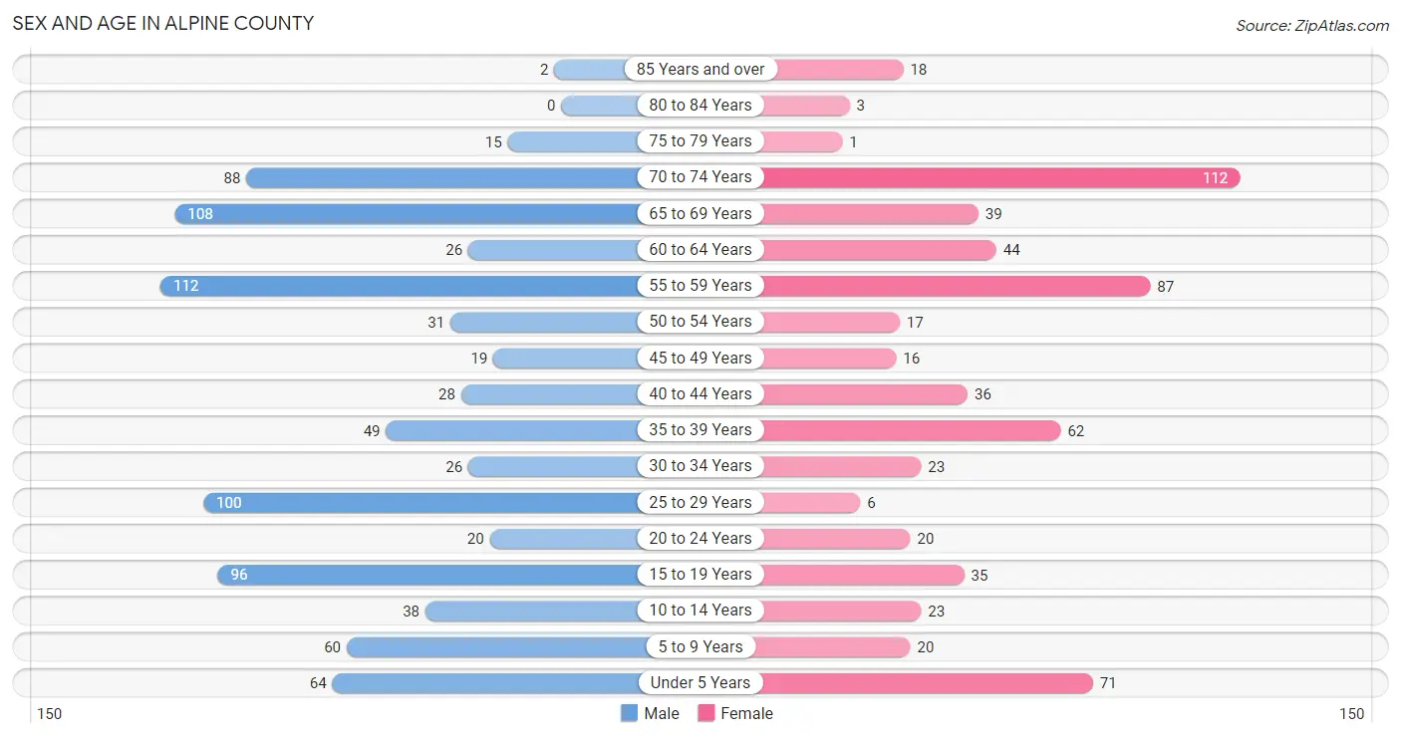This screenshot has height=738, width=1401.
Task: Select the female 70 to 74 Years bar
Action: [1001, 177]
